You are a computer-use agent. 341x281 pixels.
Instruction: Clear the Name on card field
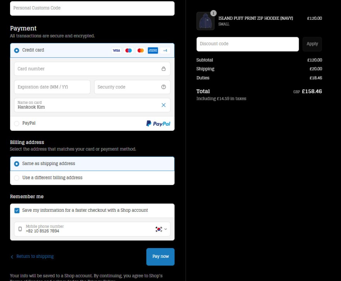[x=164, y=105]
